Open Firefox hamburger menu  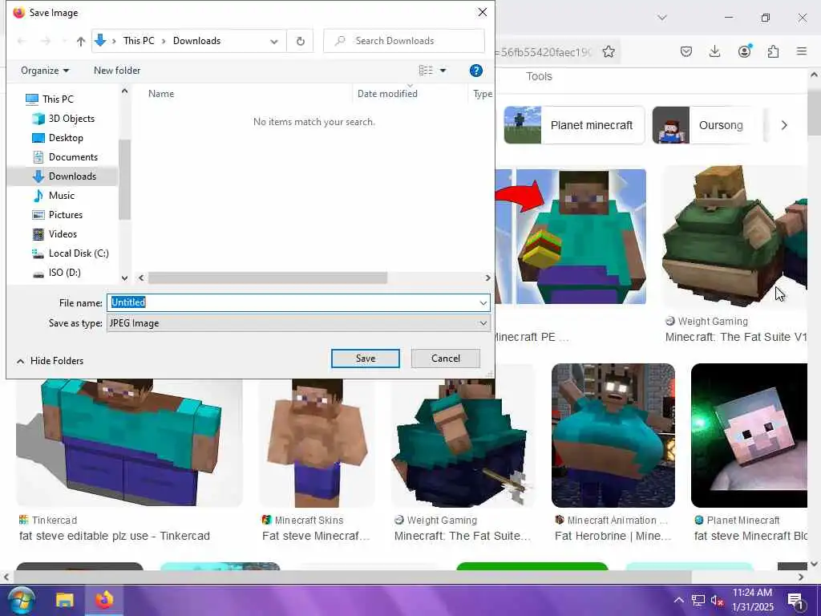802,51
